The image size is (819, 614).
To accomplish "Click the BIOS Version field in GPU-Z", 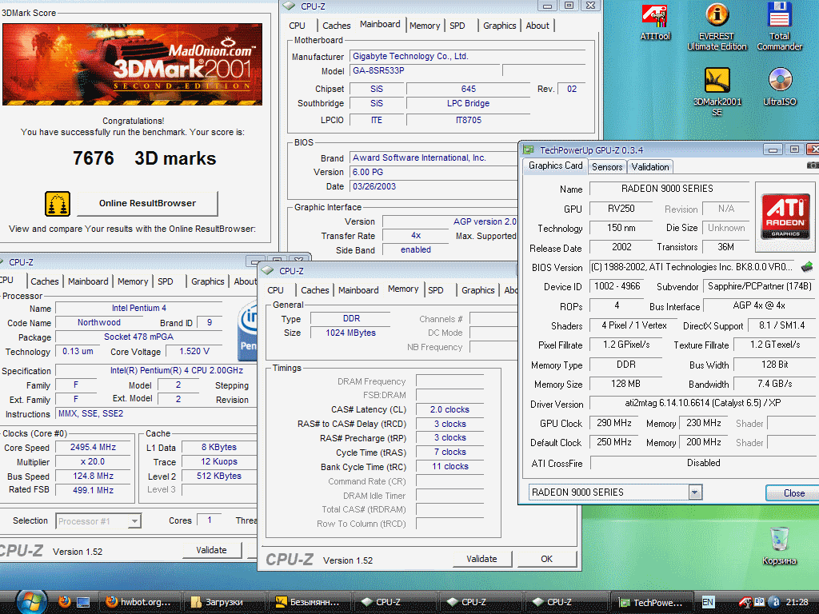I will click(691, 267).
